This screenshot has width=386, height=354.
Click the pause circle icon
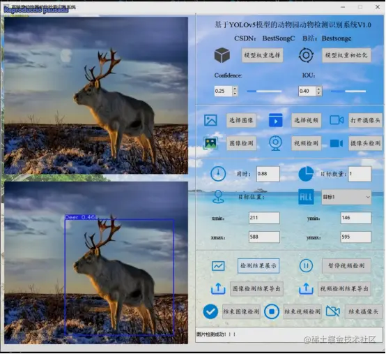306,266
